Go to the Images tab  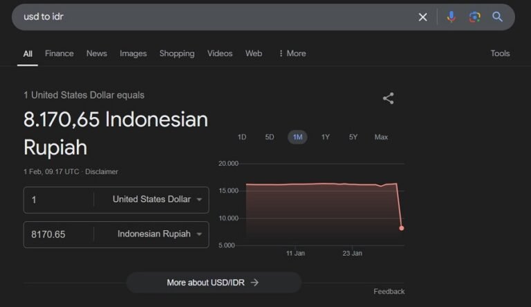[x=133, y=53]
